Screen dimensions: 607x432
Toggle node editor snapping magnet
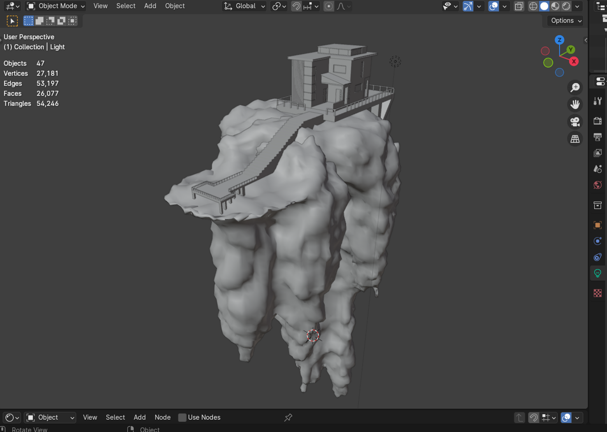pos(533,418)
